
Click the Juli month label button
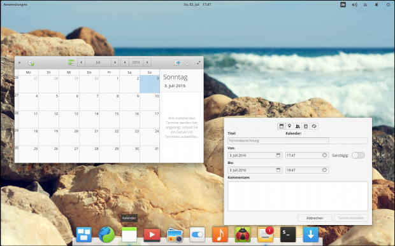tap(98, 62)
